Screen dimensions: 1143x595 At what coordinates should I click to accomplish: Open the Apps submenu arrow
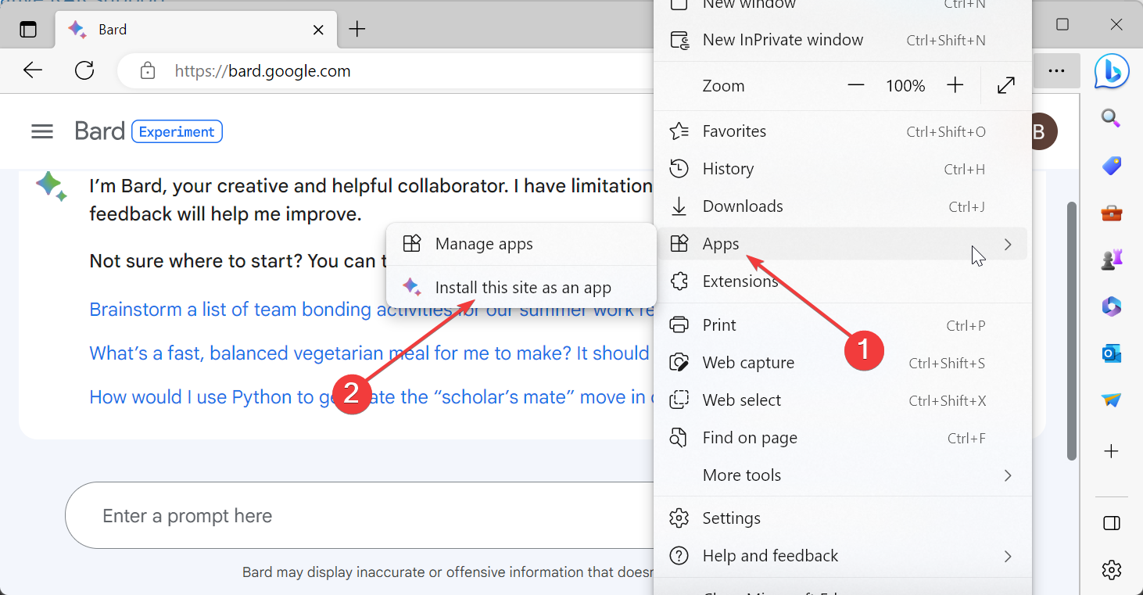pos(1007,245)
